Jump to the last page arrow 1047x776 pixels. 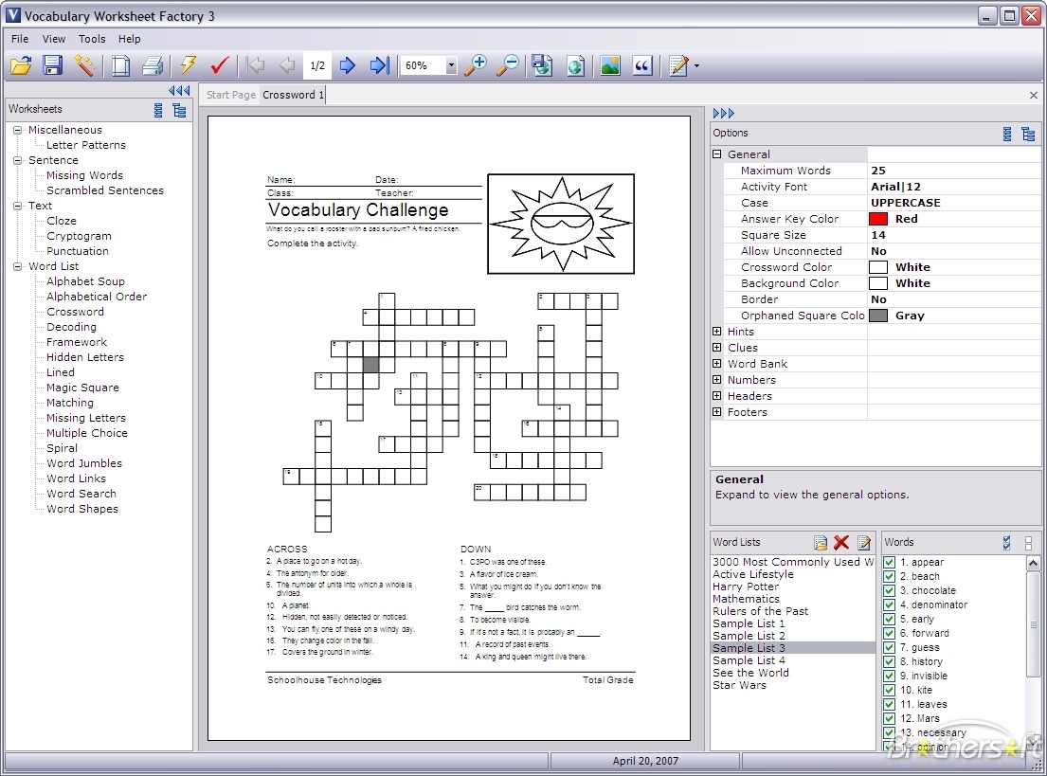click(379, 65)
